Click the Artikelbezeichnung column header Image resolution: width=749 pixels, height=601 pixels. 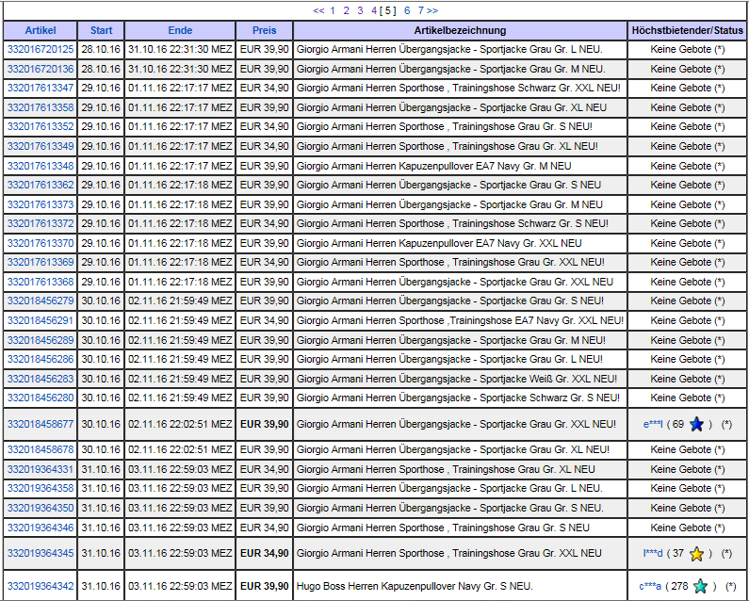[460, 30]
